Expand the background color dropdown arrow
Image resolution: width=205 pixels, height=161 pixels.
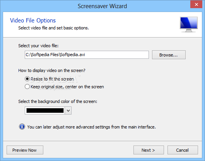(68, 111)
